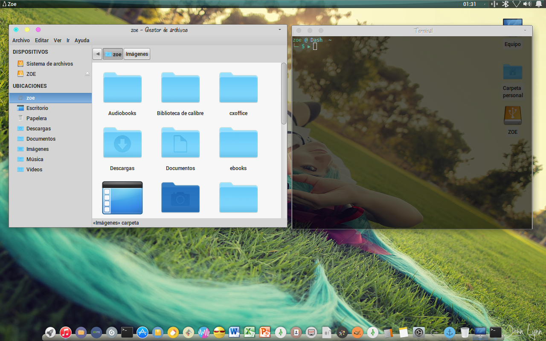Open the Ver menu
The image size is (546, 341).
[x=58, y=40]
